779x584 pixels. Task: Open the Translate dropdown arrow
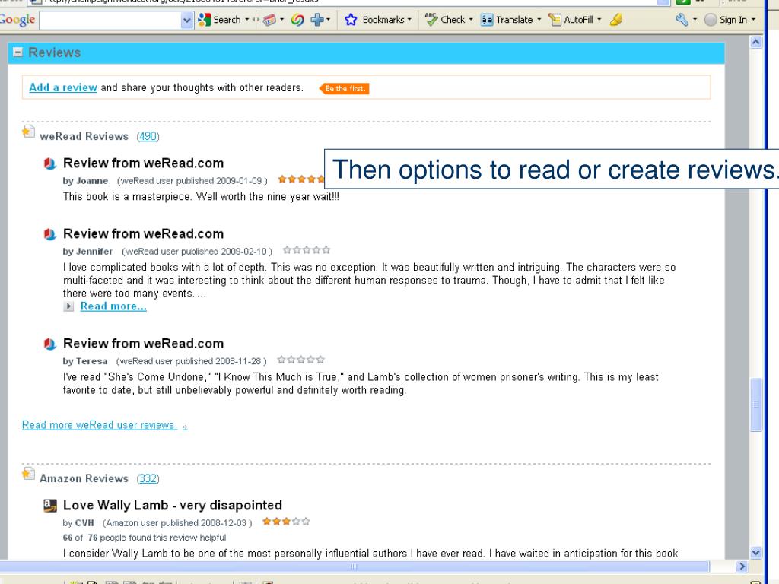pos(539,20)
